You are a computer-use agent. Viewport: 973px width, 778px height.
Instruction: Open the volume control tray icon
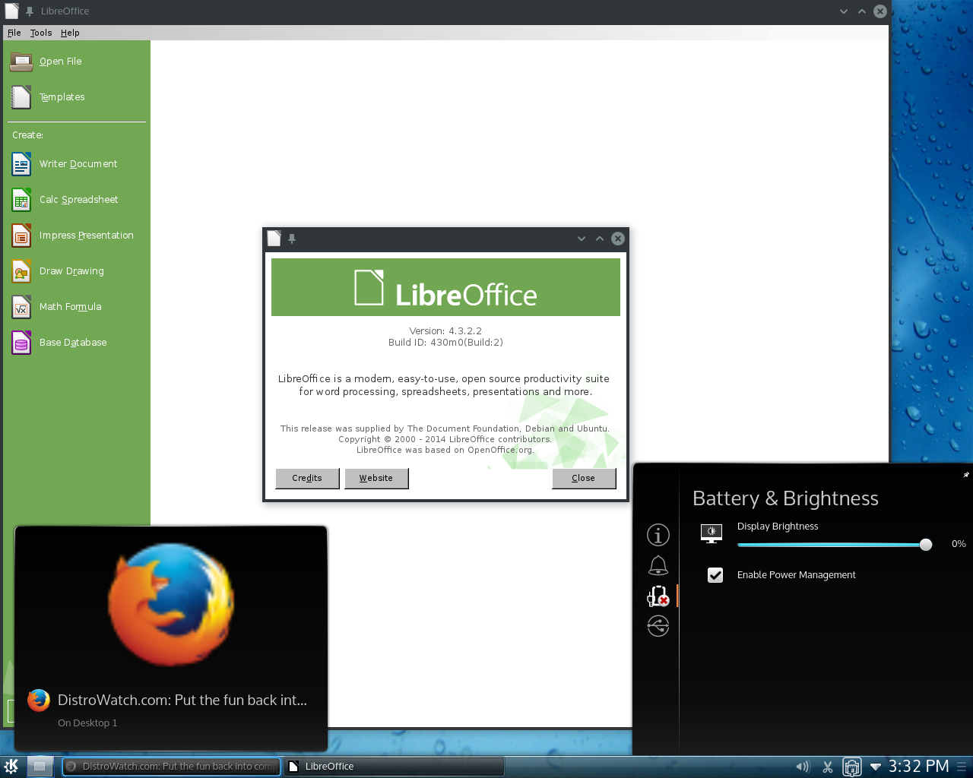pos(803,767)
